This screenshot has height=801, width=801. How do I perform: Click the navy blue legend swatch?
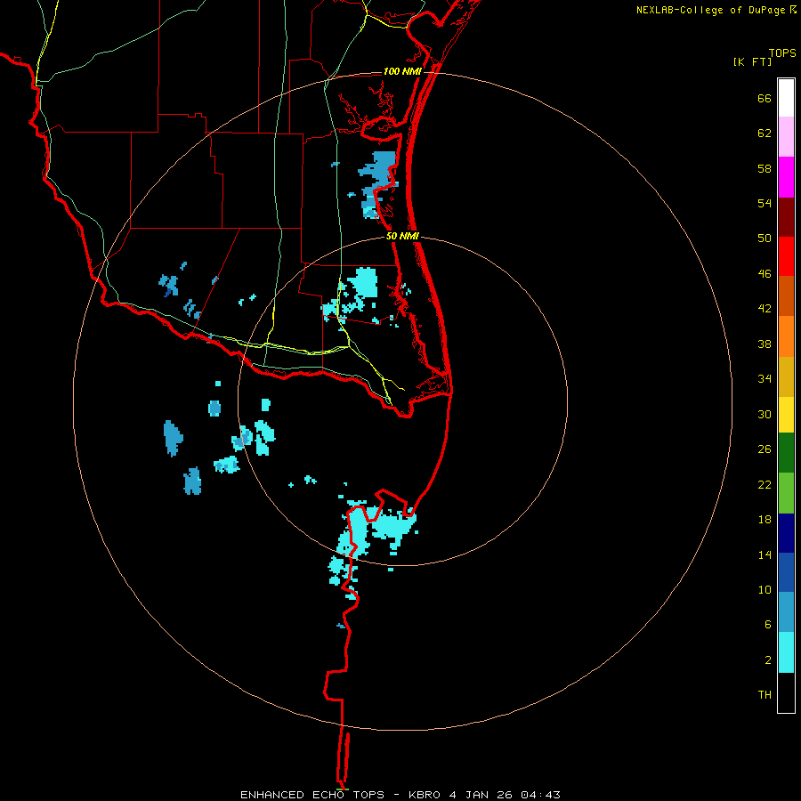(786, 533)
